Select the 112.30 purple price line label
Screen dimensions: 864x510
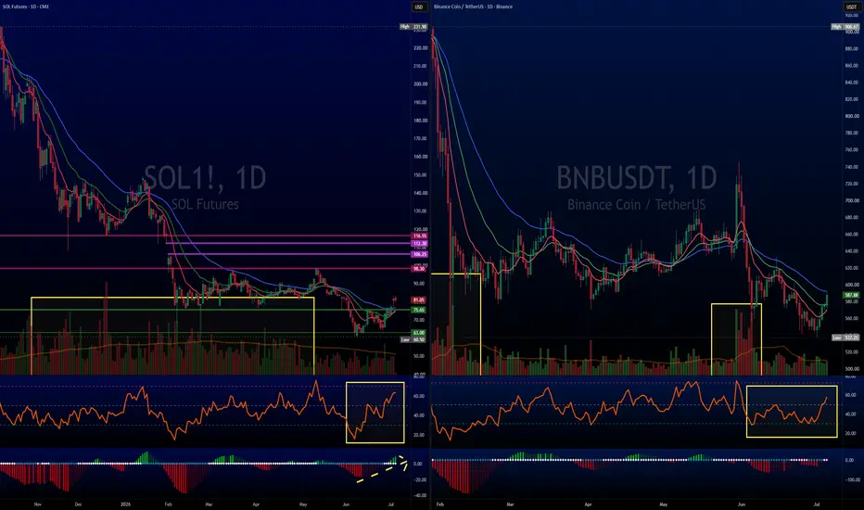click(x=419, y=243)
